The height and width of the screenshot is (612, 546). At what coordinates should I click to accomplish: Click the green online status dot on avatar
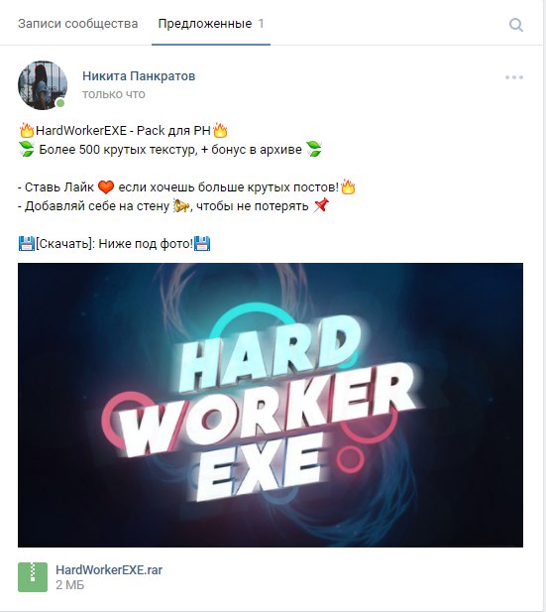point(60,103)
